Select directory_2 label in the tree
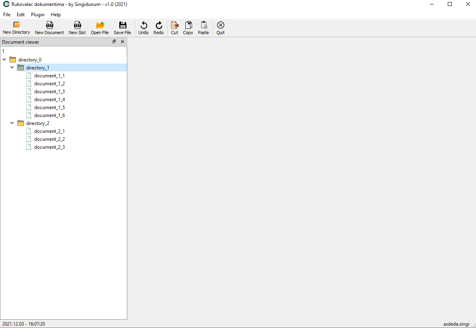Viewport: 476px width, 328px height. click(38, 124)
